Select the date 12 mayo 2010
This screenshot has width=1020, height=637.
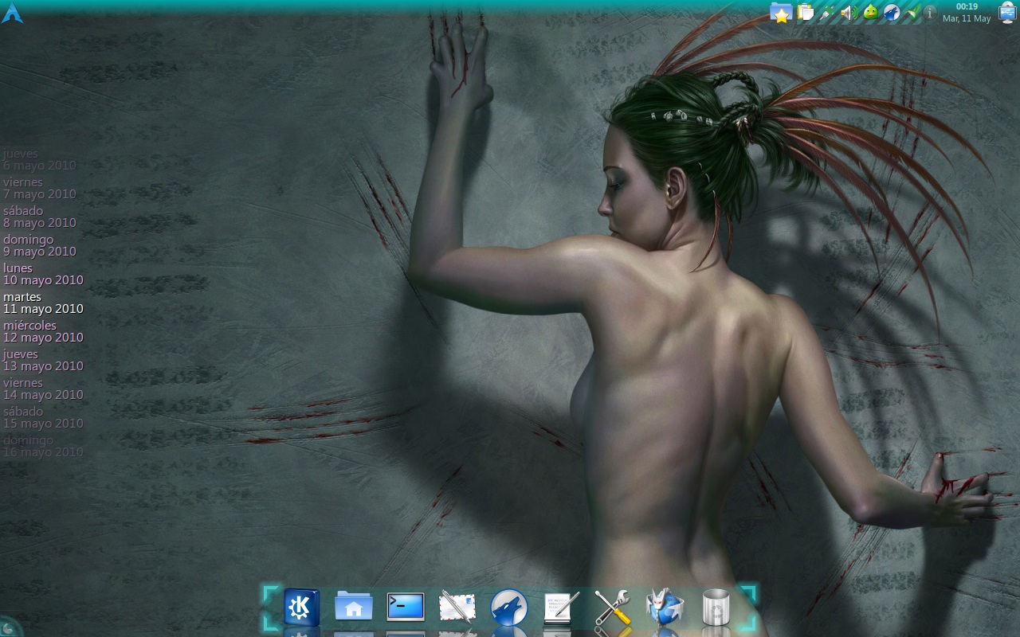[43, 338]
